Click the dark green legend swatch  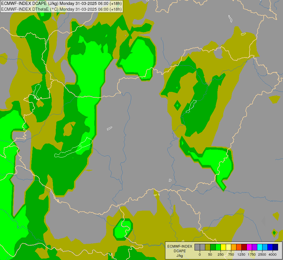(213, 247)
